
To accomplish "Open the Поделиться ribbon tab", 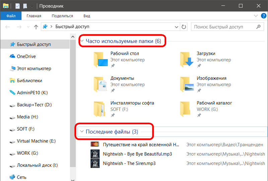I will click(x=62, y=16).
